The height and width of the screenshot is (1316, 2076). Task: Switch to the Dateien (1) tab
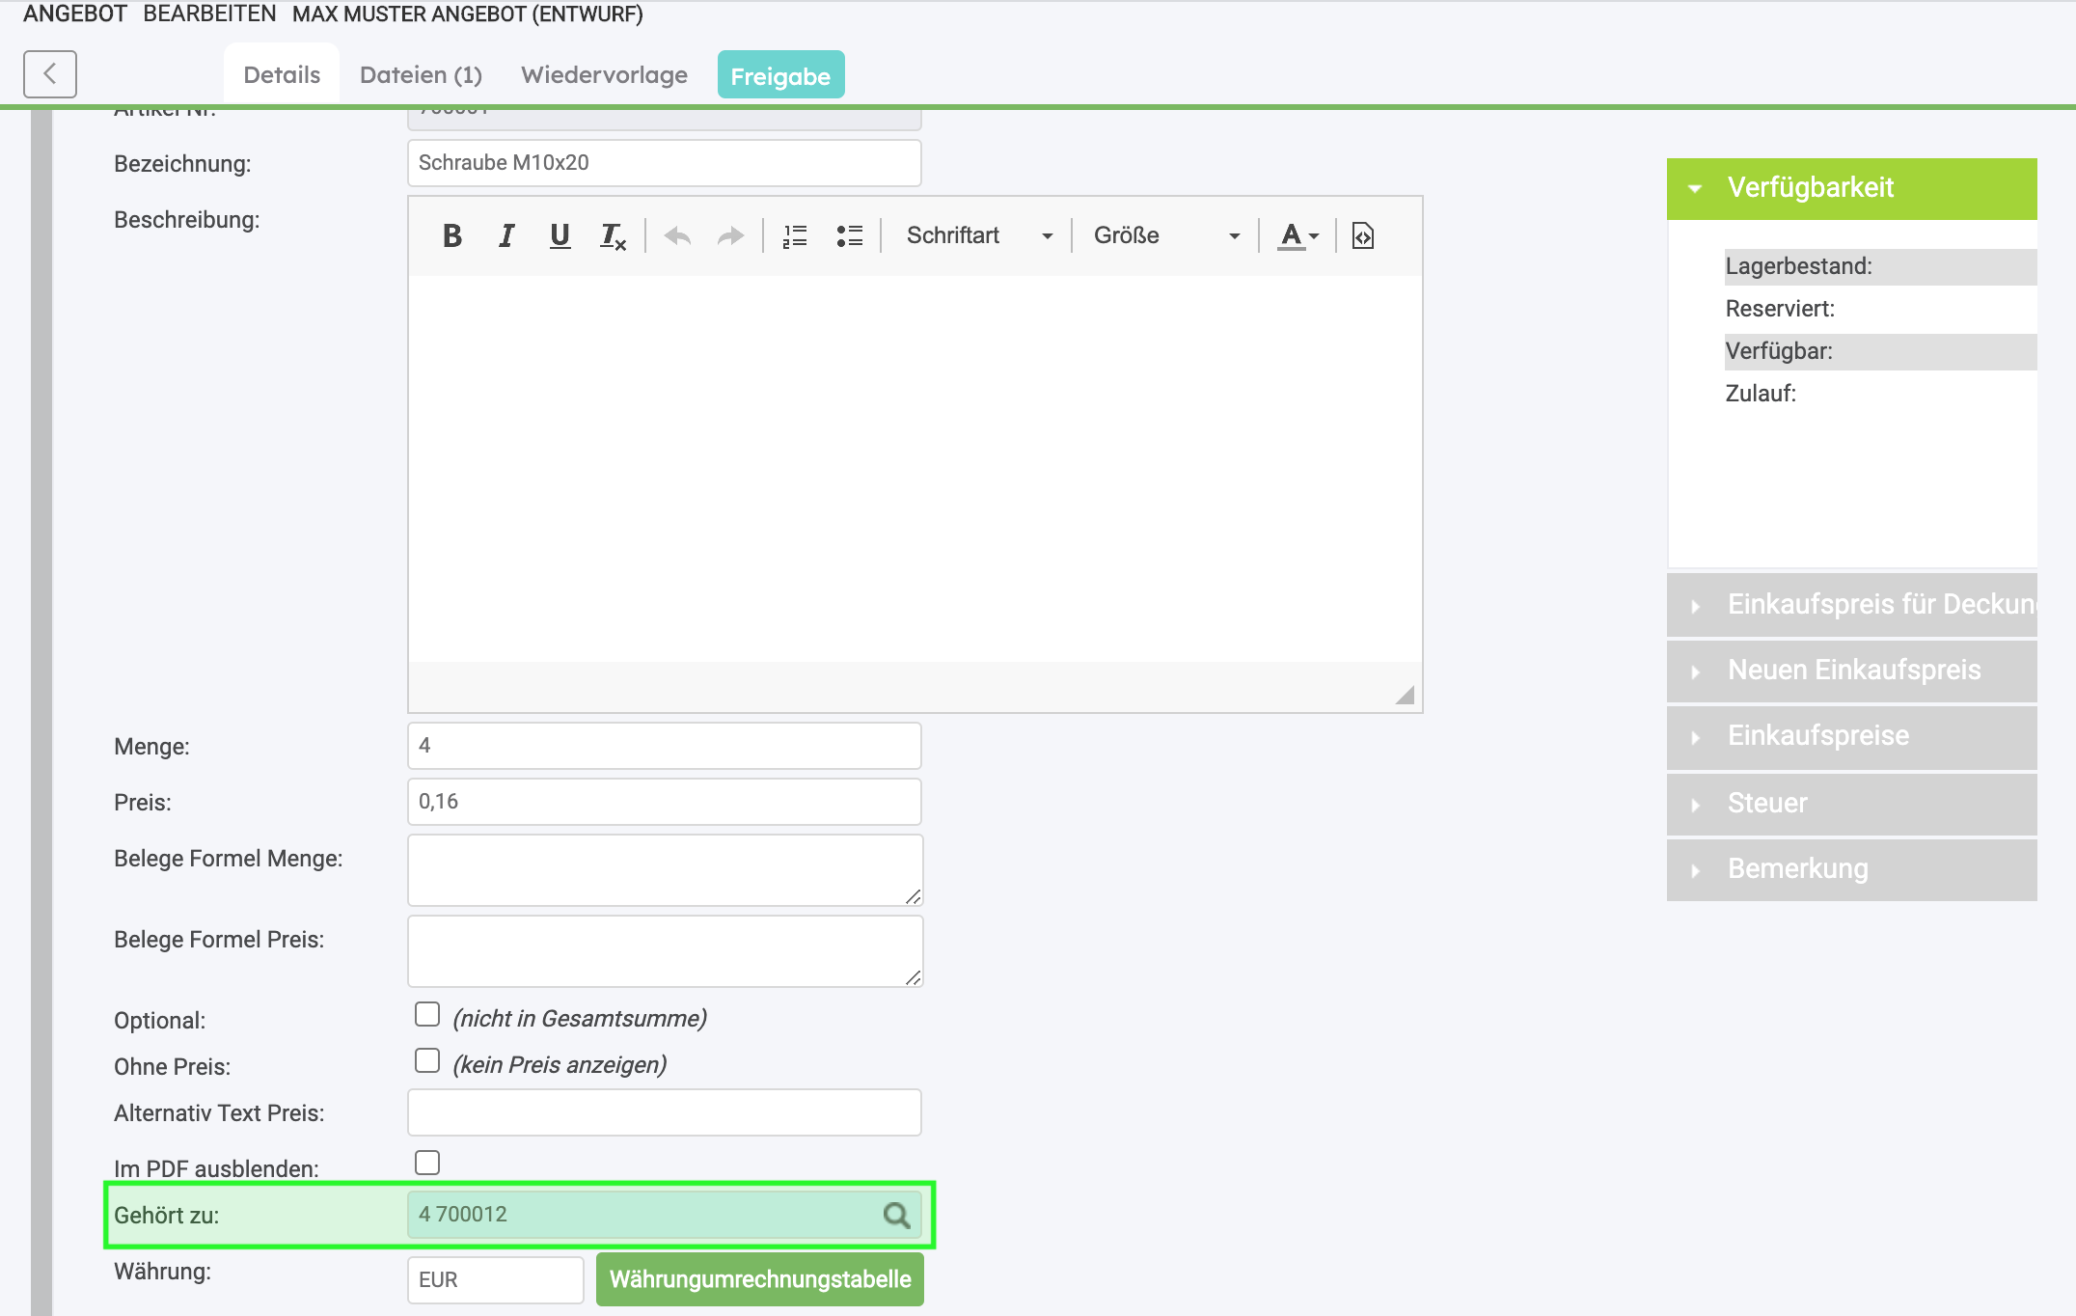point(421,75)
